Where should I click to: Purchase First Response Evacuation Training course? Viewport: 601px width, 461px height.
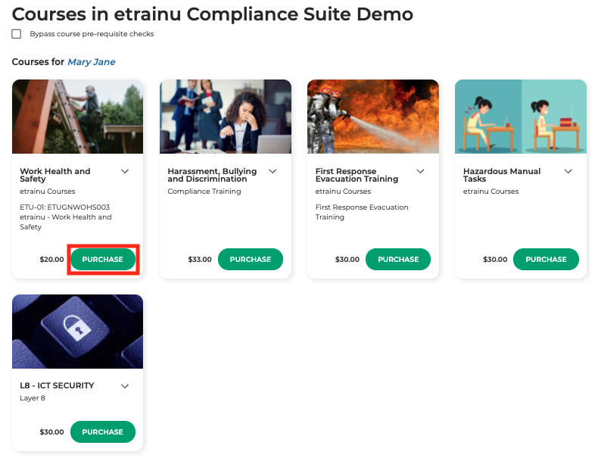pyautogui.click(x=397, y=260)
